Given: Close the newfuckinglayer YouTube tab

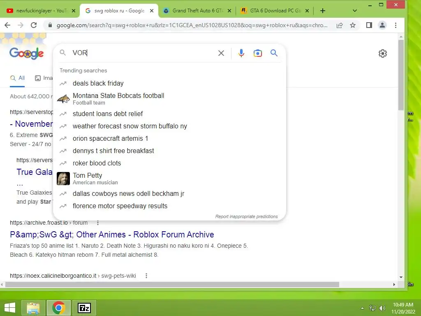Looking at the screenshot, I should click(74, 11).
